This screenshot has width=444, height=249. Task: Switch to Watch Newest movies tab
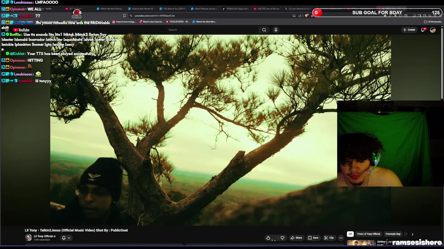(x=204, y=9)
